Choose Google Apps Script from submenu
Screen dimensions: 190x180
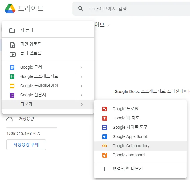tap(140, 136)
